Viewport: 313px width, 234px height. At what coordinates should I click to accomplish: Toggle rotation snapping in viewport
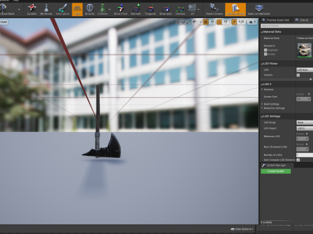(219, 22)
